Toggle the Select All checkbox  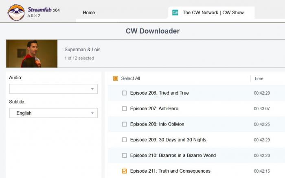(x=116, y=78)
